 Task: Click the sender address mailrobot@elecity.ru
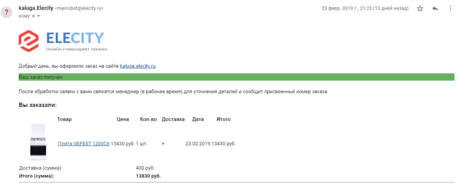pyautogui.click(x=79, y=9)
